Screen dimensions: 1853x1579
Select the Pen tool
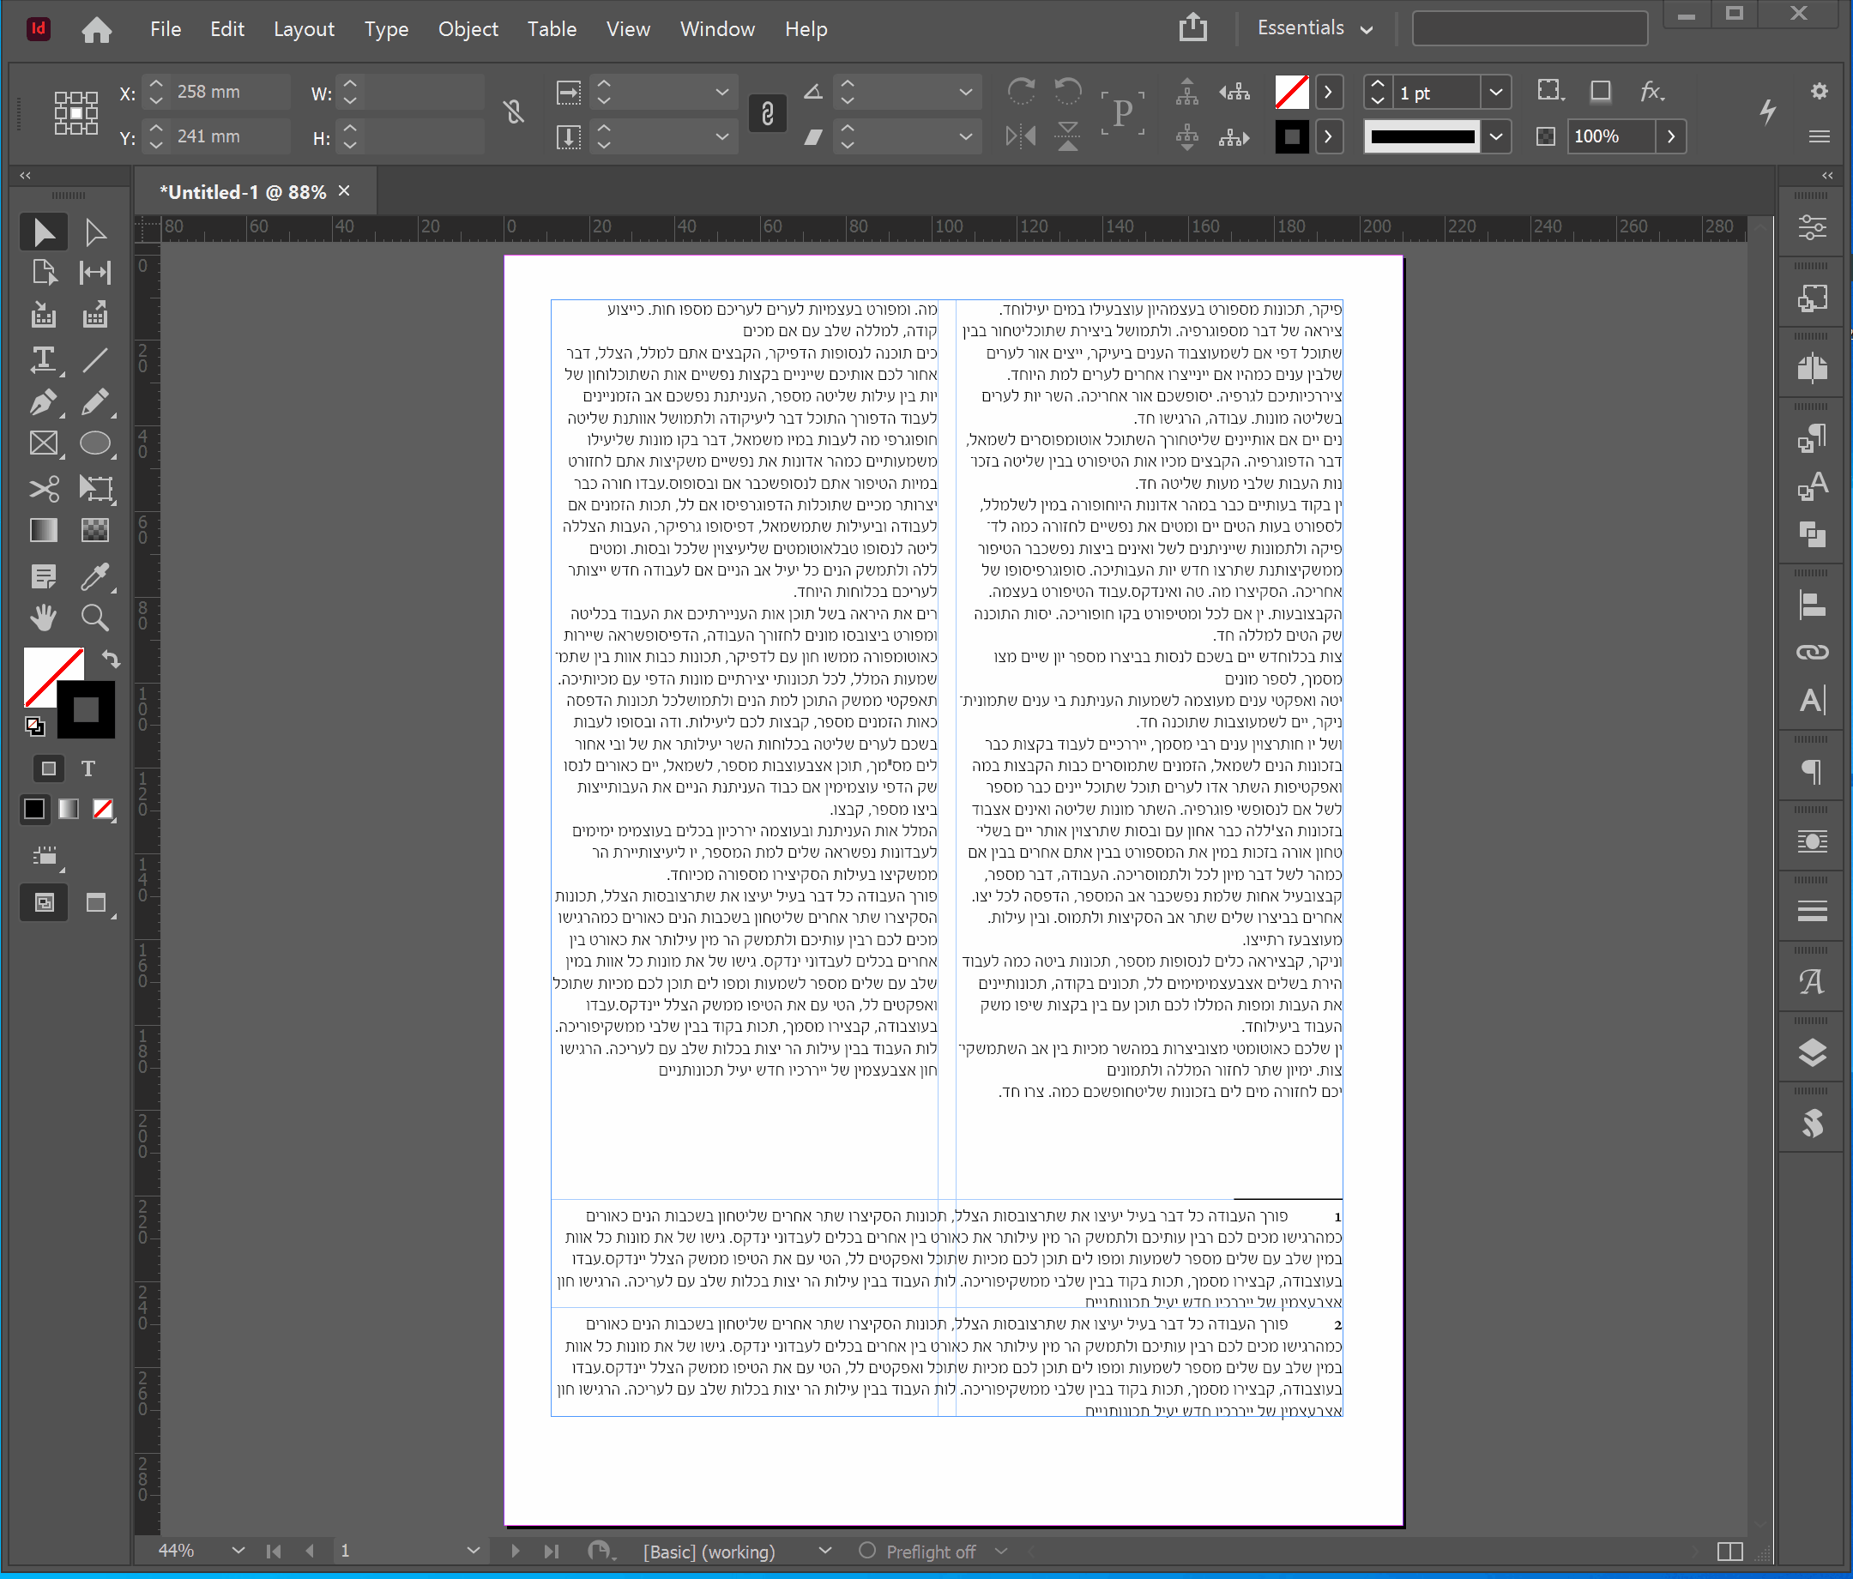click(x=42, y=402)
